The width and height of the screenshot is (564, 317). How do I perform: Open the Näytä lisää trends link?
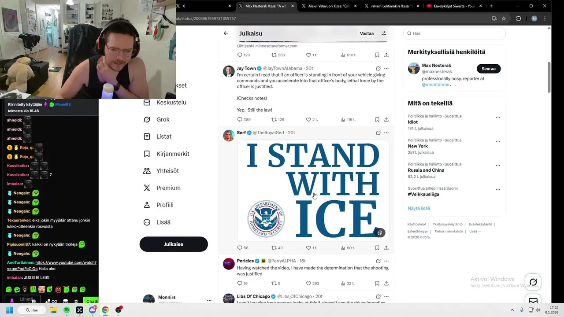coord(419,208)
